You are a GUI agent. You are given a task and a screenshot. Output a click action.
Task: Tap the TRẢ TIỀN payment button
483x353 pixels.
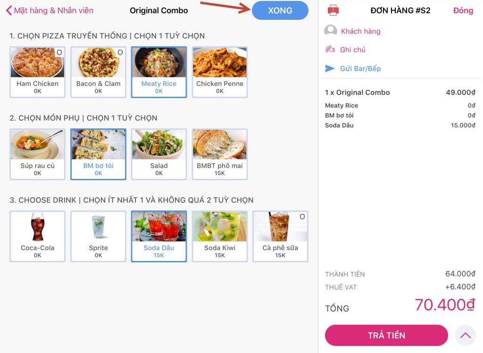tap(386, 336)
